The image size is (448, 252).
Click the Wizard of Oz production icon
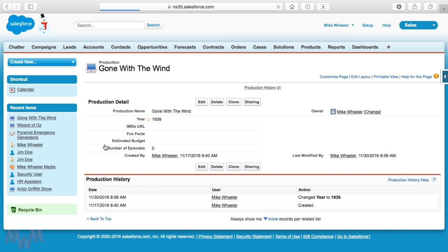12,125
